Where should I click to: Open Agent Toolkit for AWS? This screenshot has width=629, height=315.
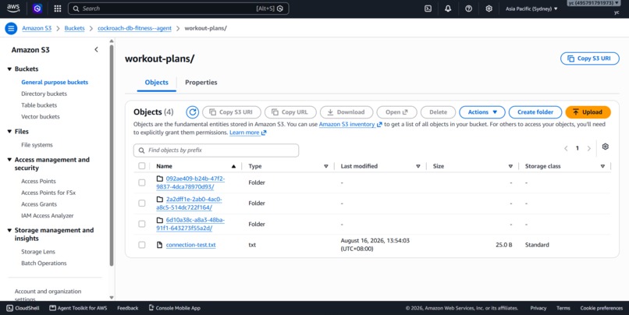coord(78,308)
